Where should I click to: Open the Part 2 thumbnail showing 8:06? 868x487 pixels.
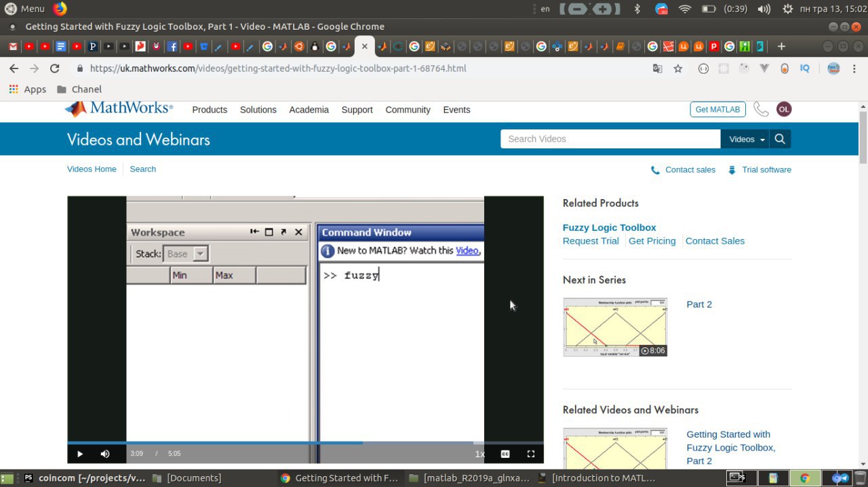[615, 327]
